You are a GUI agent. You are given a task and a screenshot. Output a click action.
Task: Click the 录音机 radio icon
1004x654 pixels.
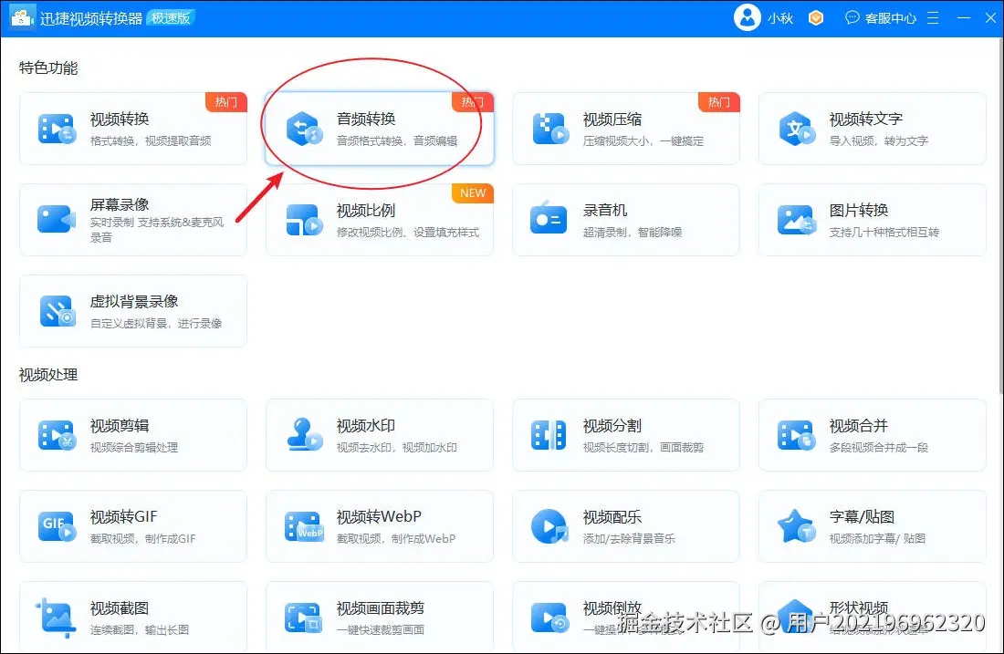pyautogui.click(x=549, y=218)
